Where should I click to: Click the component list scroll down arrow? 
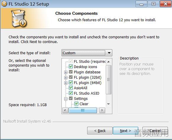pos(108,104)
